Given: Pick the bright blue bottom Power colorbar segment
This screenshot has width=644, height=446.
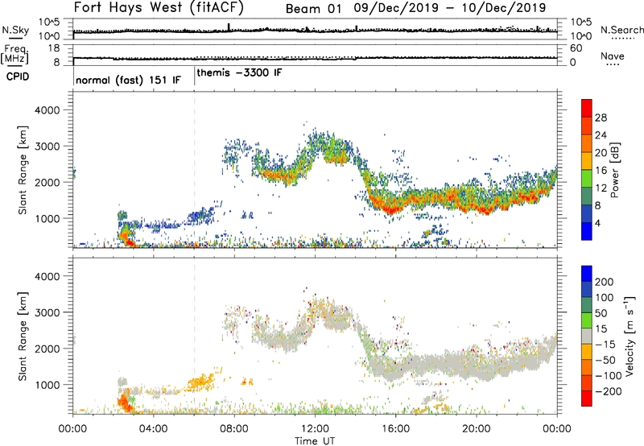Looking at the screenshot, I should pos(587,231).
